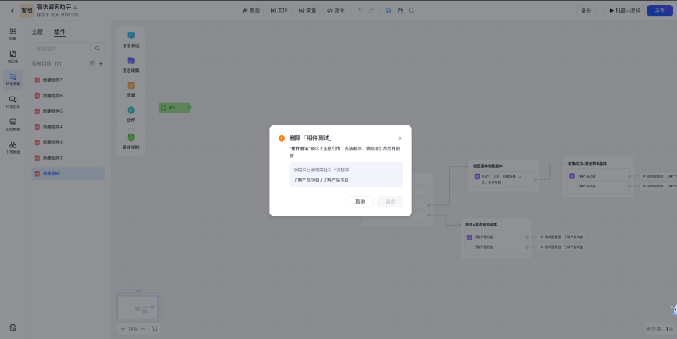The width and height of the screenshot is (677, 339).
Task: Switch to the 组件 tab
Action: 60,32
